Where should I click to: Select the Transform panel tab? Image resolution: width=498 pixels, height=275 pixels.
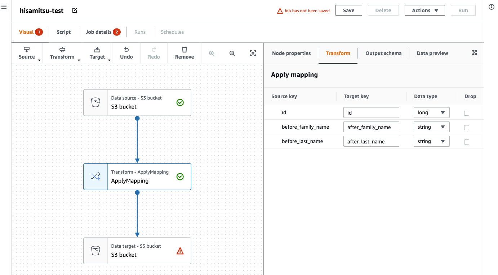[x=338, y=53]
